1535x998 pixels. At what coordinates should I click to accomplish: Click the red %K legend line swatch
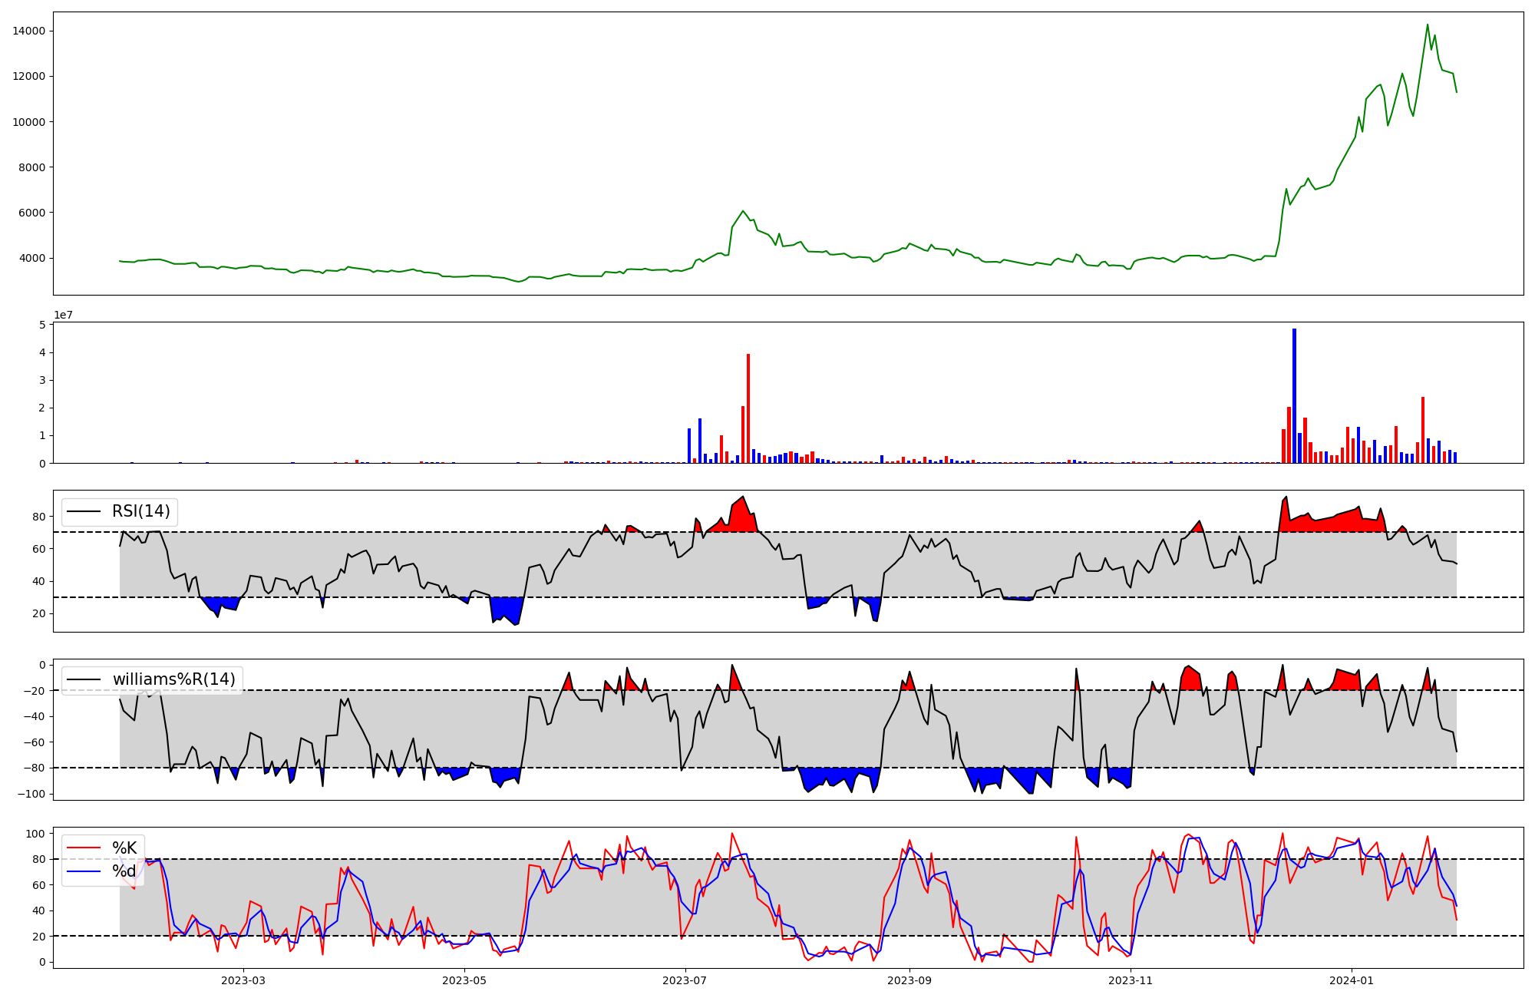[x=84, y=848]
